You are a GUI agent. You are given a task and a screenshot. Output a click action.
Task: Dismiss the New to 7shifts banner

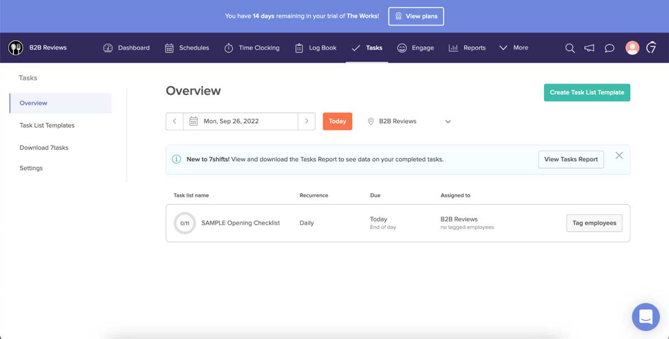[x=619, y=156]
